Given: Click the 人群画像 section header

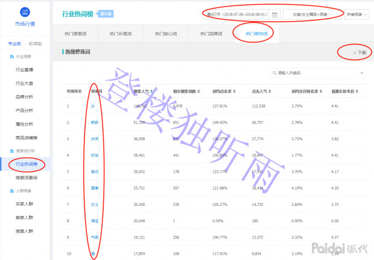Looking at the screenshot, I should tap(24, 191).
